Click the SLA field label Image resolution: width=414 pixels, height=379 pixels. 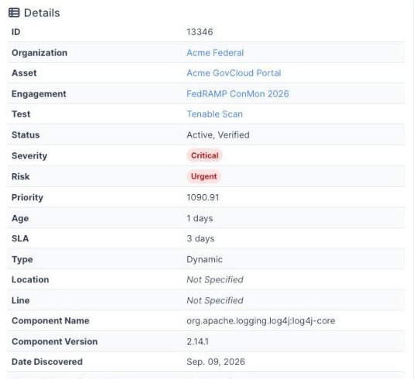point(20,238)
